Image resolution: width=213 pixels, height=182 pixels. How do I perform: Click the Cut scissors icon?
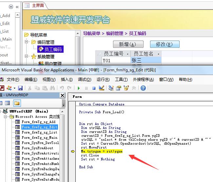pyautogui.click(x=29, y=88)
